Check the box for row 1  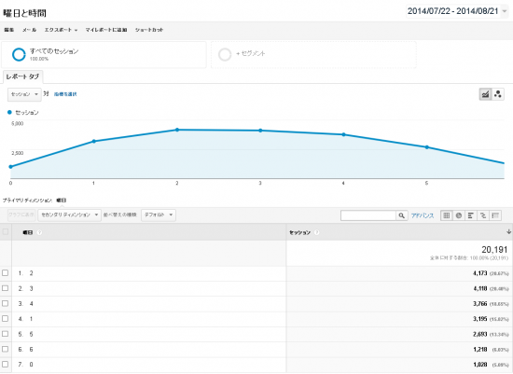click(x=6, y=273)
